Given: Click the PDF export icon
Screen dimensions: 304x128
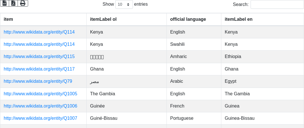Looking at the screenshot, I should click(13, 3).
